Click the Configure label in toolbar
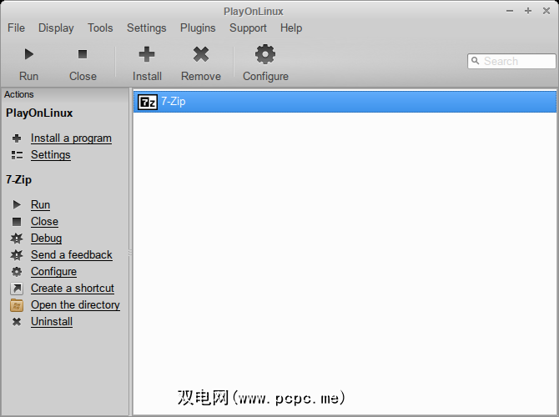The width and height of the screenshot is (559, 417). coord(265,76)
